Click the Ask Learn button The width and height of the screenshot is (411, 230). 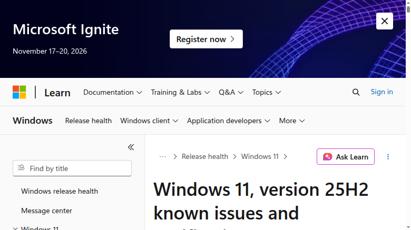coord(346,157)
